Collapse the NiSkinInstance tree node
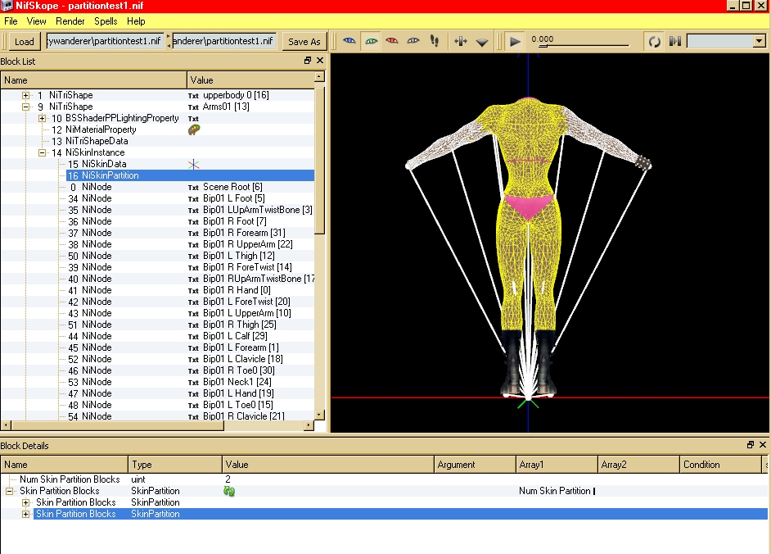 [x=43, y=152]
